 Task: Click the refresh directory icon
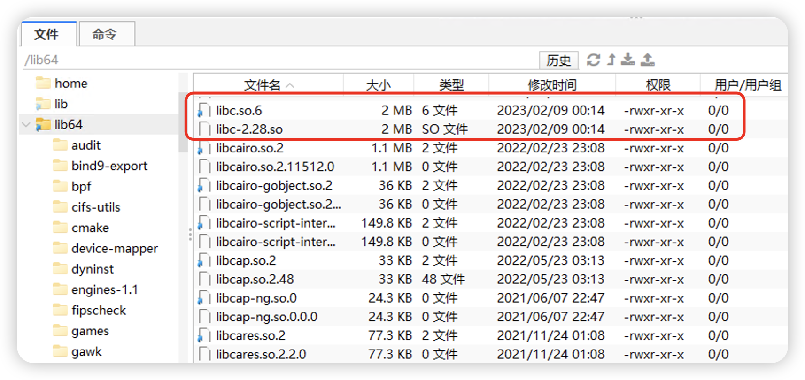coord(594,60)
